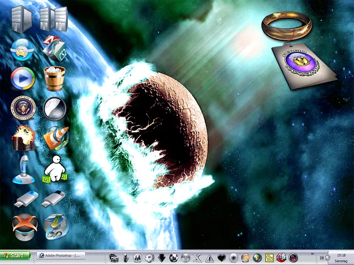Click the warning triangle quick launch icon
The width and height of the screenshot is (354, 265).
(x=210, y=258)
